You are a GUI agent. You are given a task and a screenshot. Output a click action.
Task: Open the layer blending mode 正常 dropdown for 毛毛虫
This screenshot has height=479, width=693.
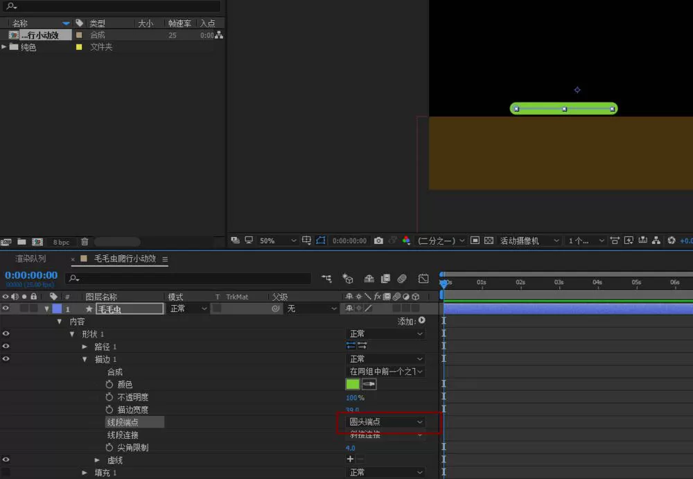(x=188, y=308)
